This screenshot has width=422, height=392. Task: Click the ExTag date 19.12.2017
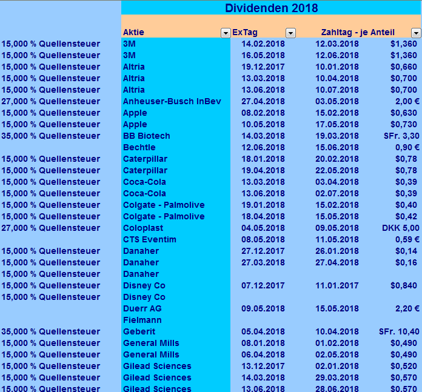point(263,67)
